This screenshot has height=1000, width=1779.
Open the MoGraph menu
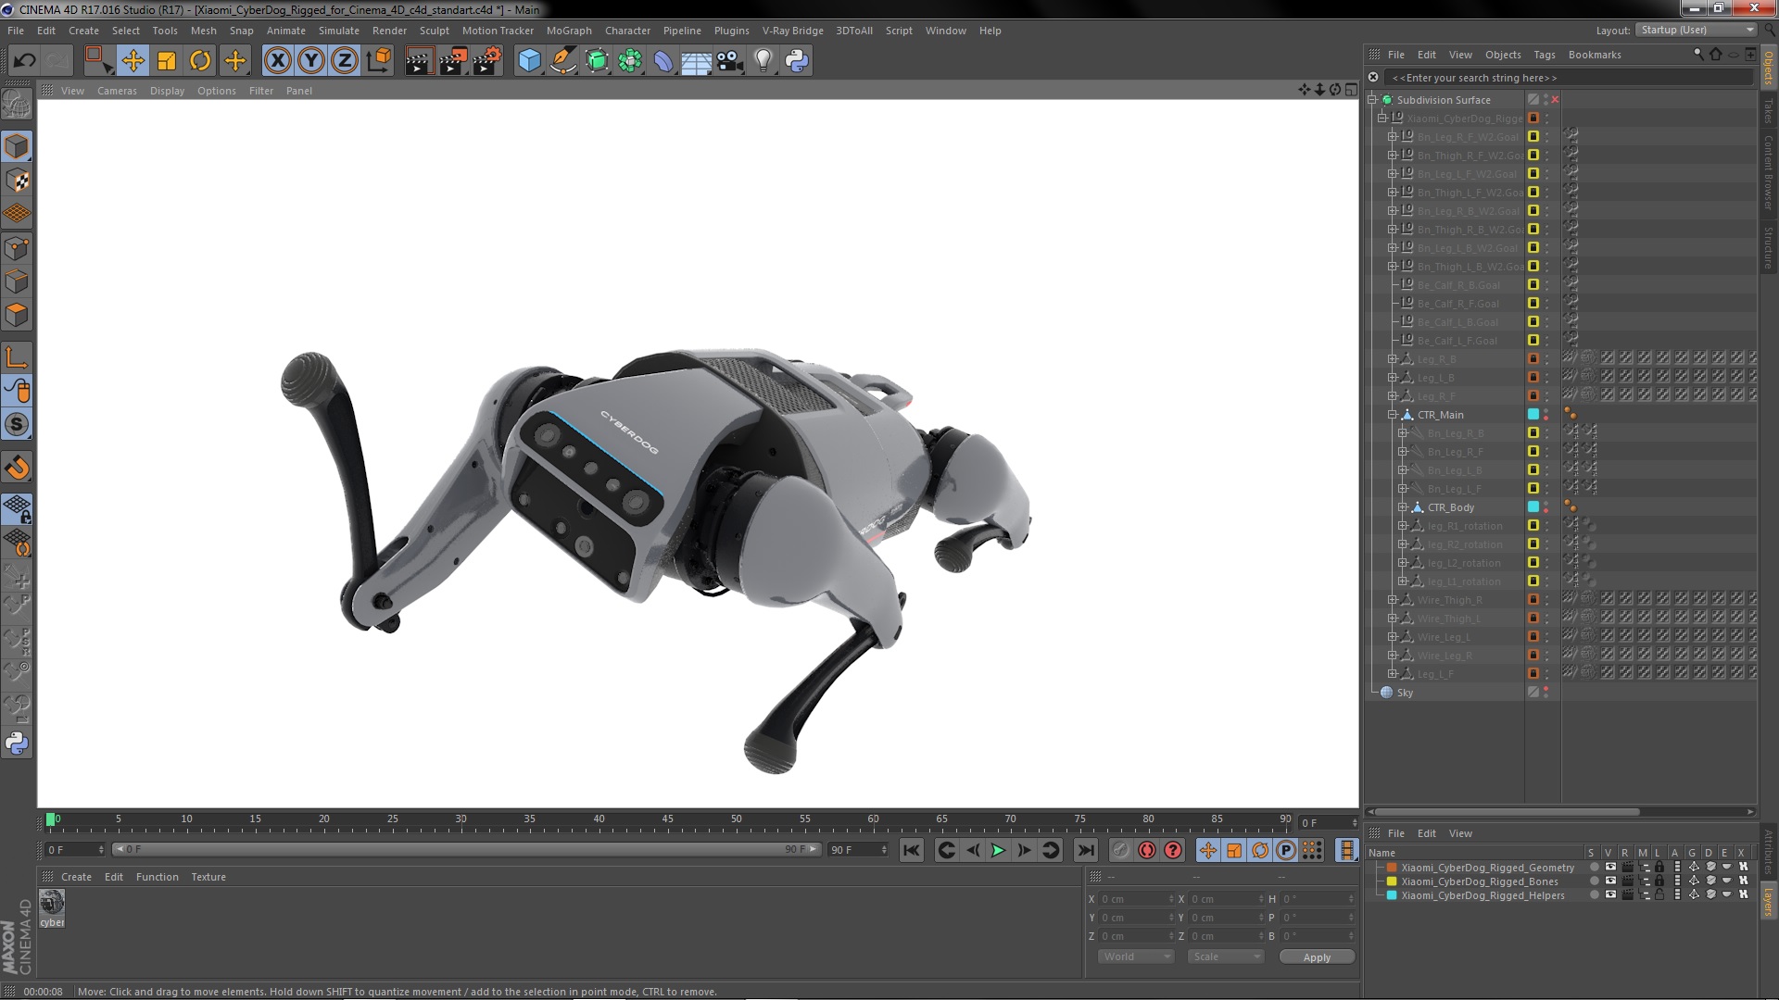[569, 31]
